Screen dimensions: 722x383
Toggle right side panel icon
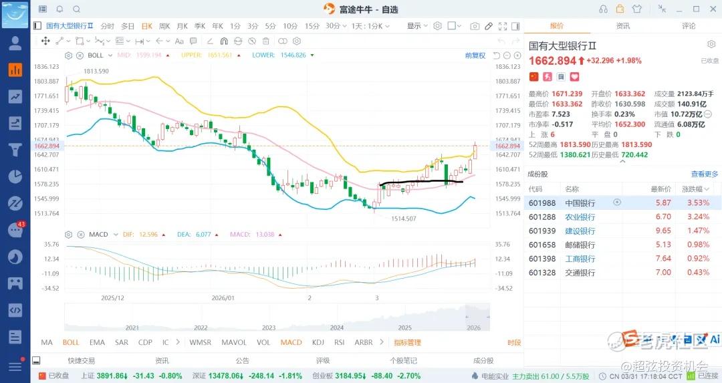click(x=515, y=26)
